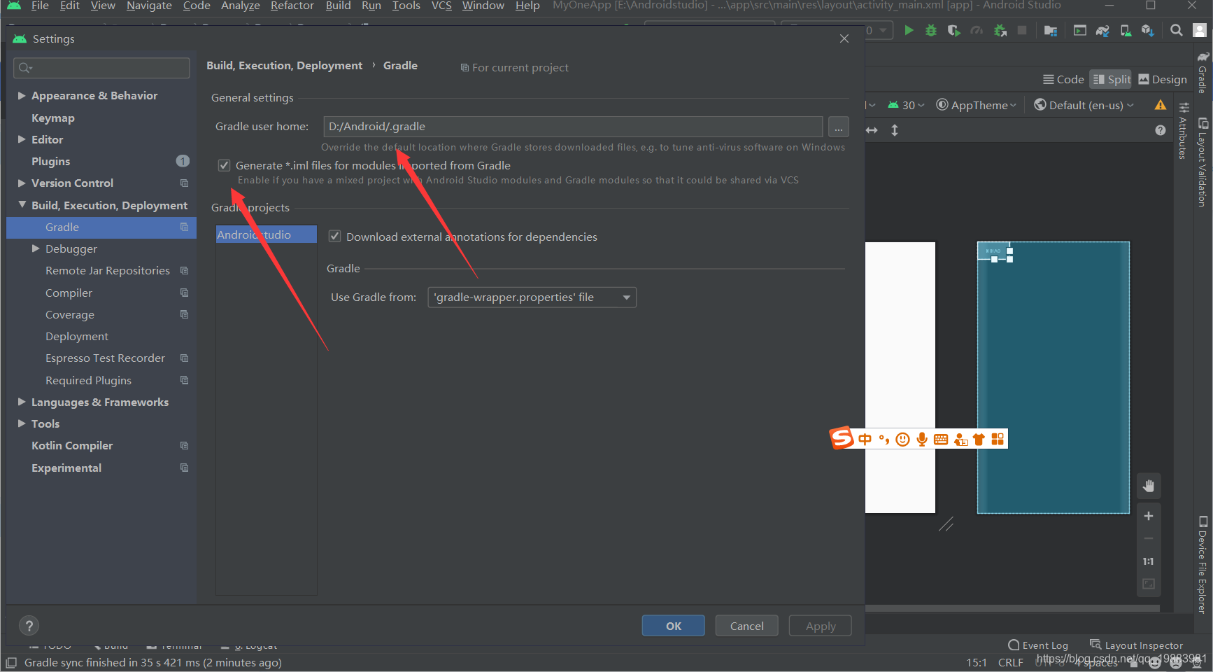Image resolution: width=1213 pixels, height=672 pixels.
Task: Select Plugins in settings tree
Action: pos(51,161)
